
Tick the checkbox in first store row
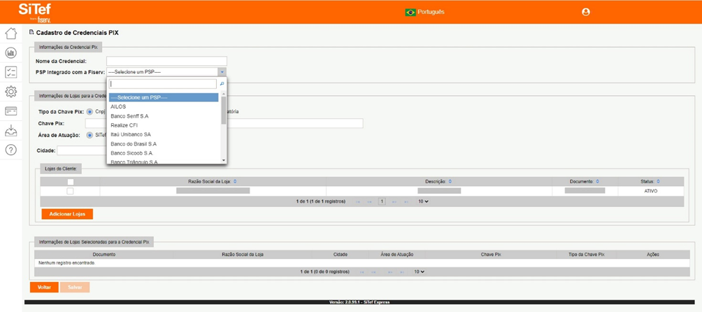pyautogui.click(x=70, y=191)
